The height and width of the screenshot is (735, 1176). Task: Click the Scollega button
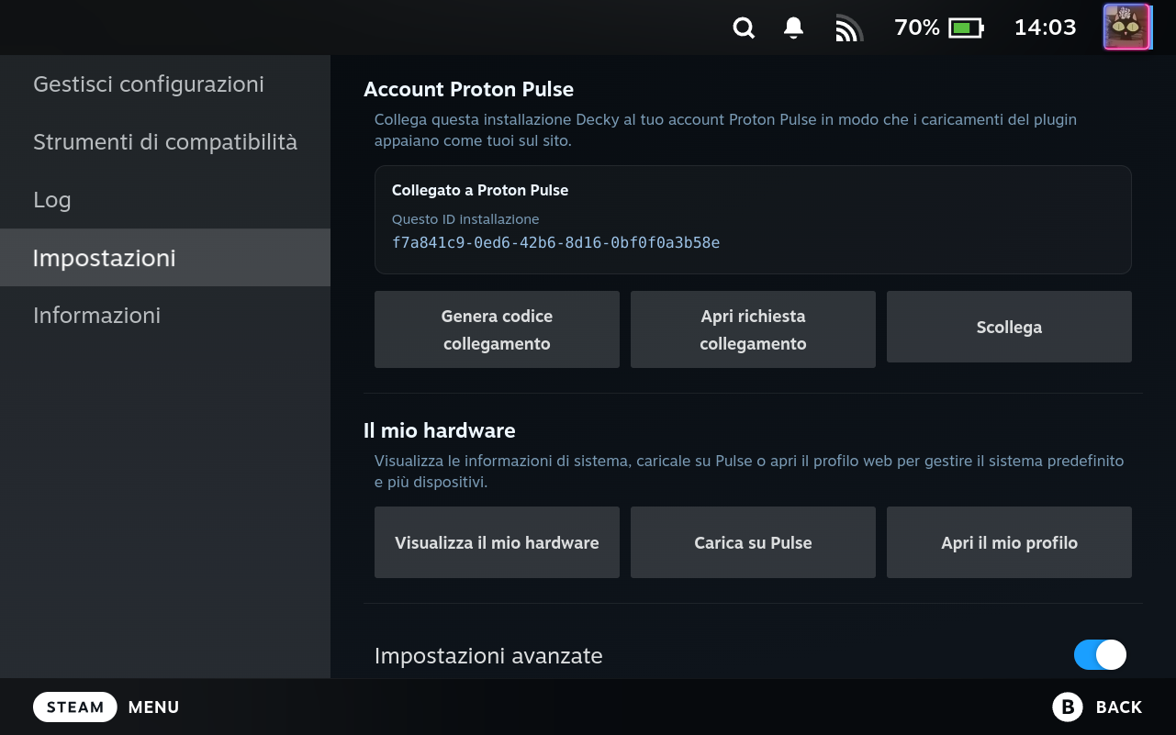point(1009,327)
